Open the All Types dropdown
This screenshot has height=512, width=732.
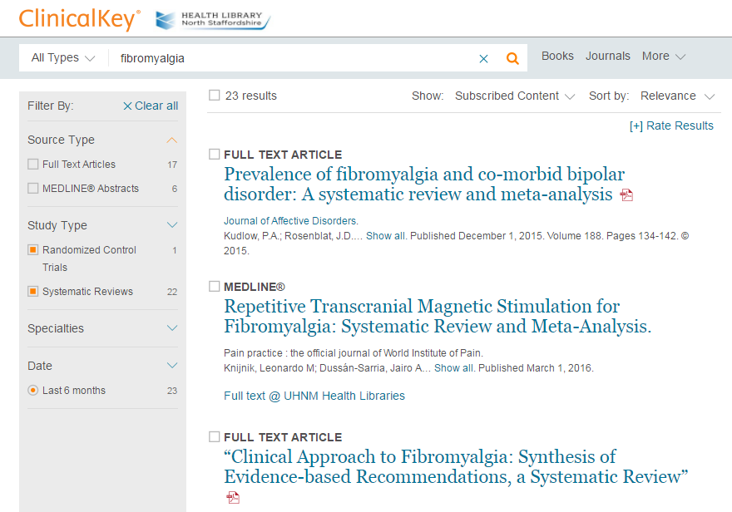[63, 58]
